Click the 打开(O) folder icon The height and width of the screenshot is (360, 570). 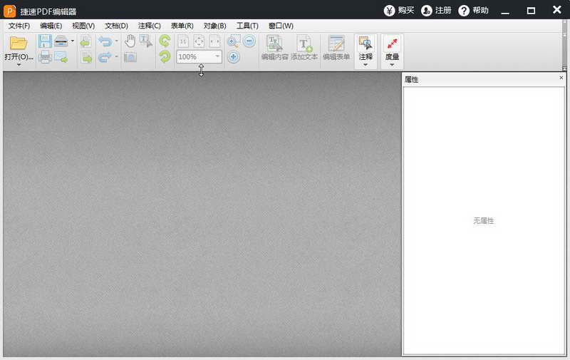[19, 43]
